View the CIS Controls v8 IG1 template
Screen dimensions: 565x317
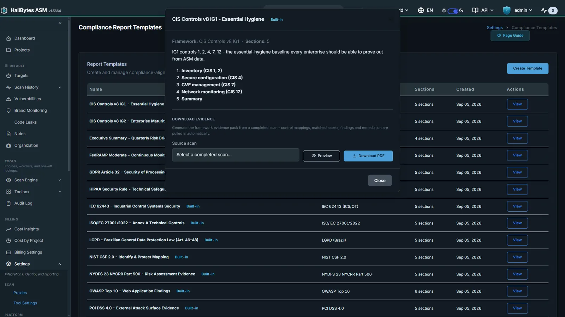click(517, 104)
